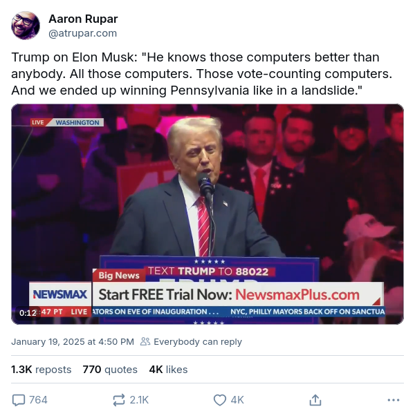
Task: Click the people icon beside reply setting
Action: (145, 341)
